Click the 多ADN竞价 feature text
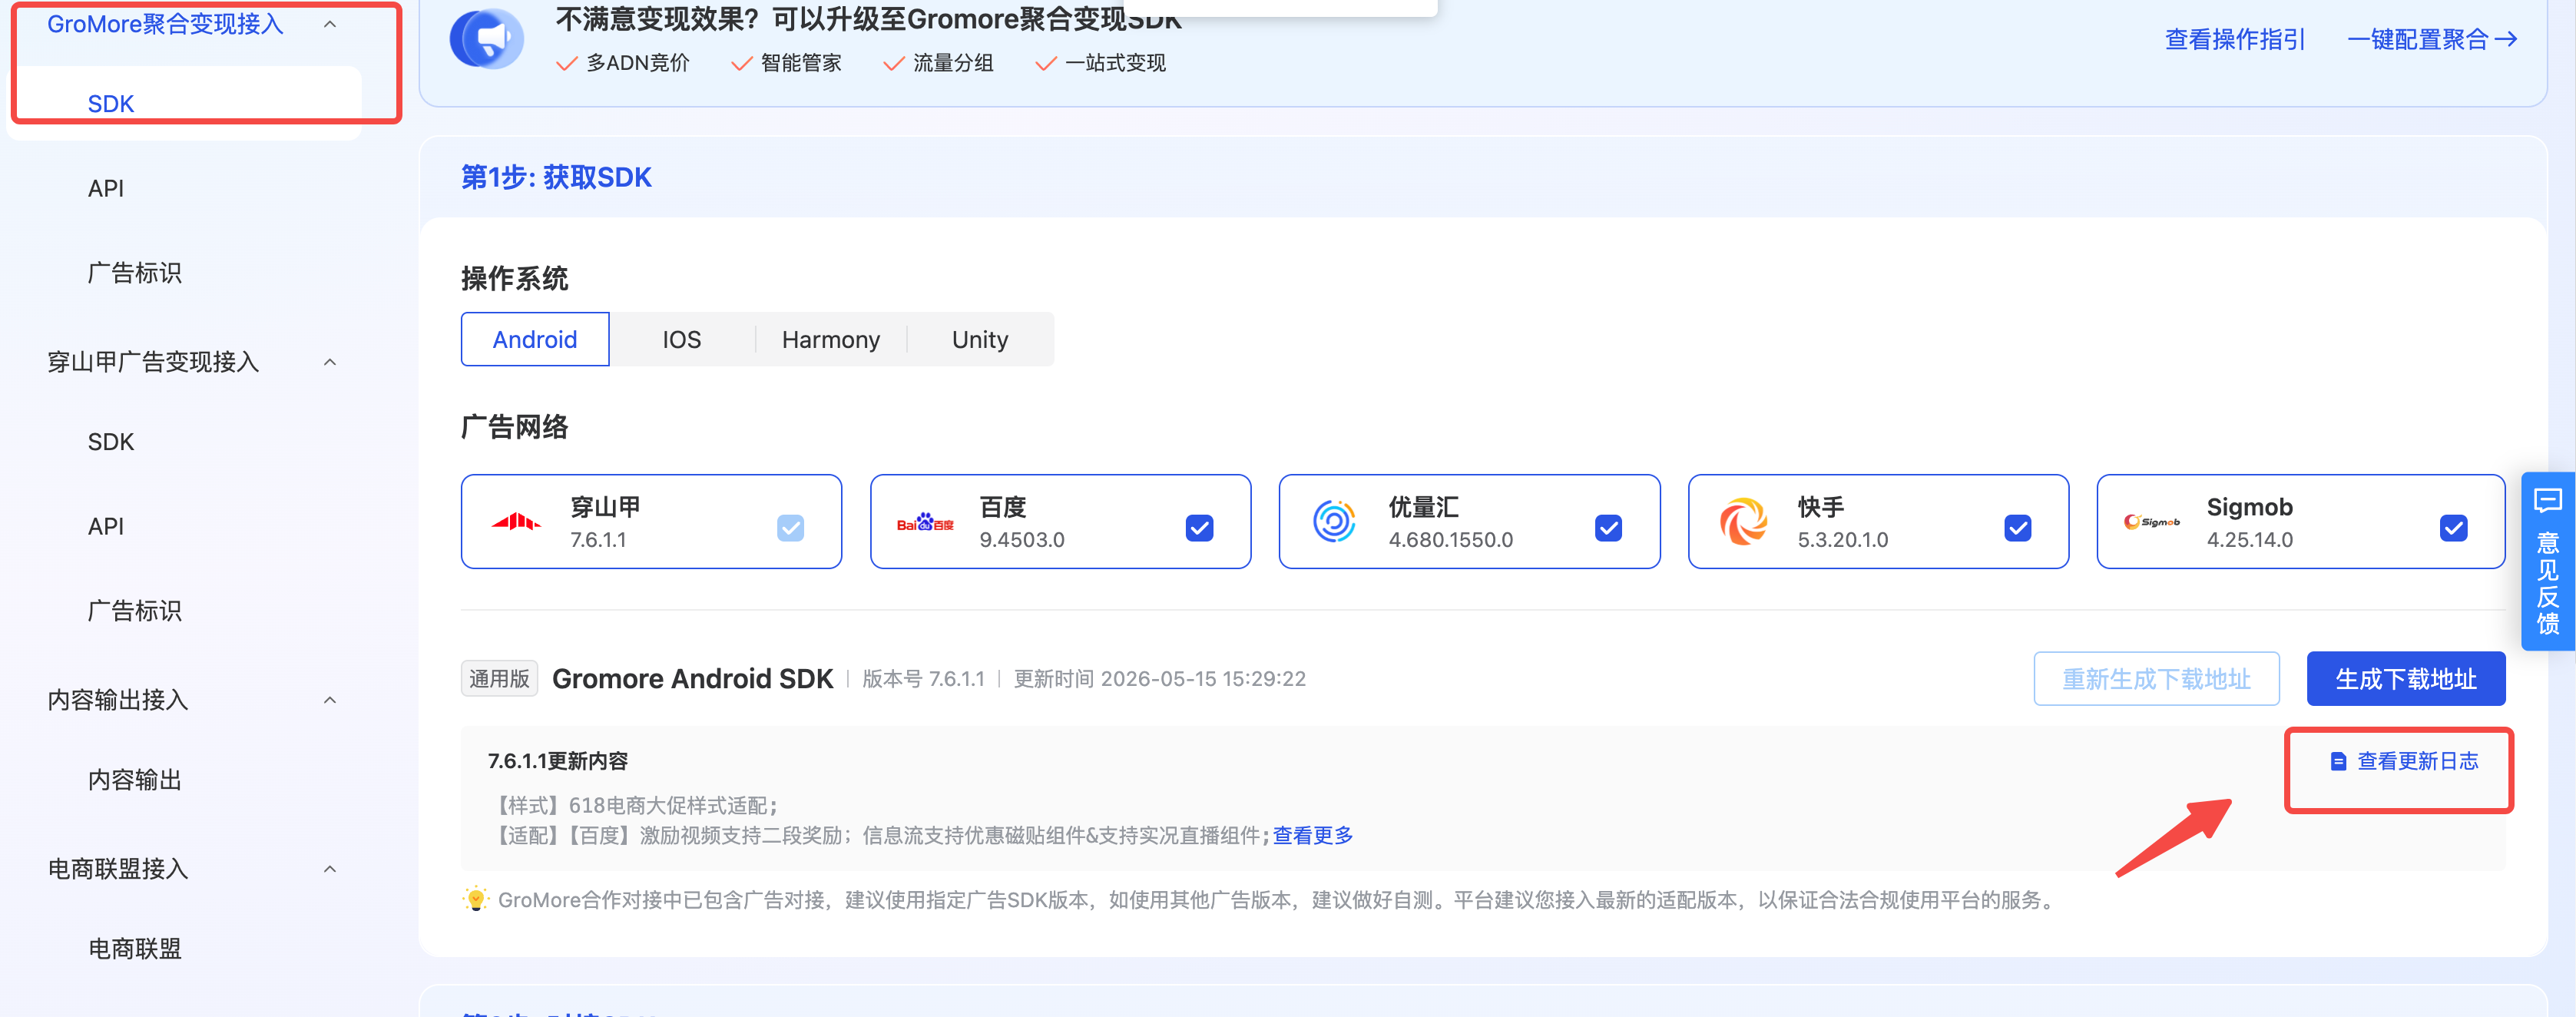The image size is (2576, 1017). 638,63
